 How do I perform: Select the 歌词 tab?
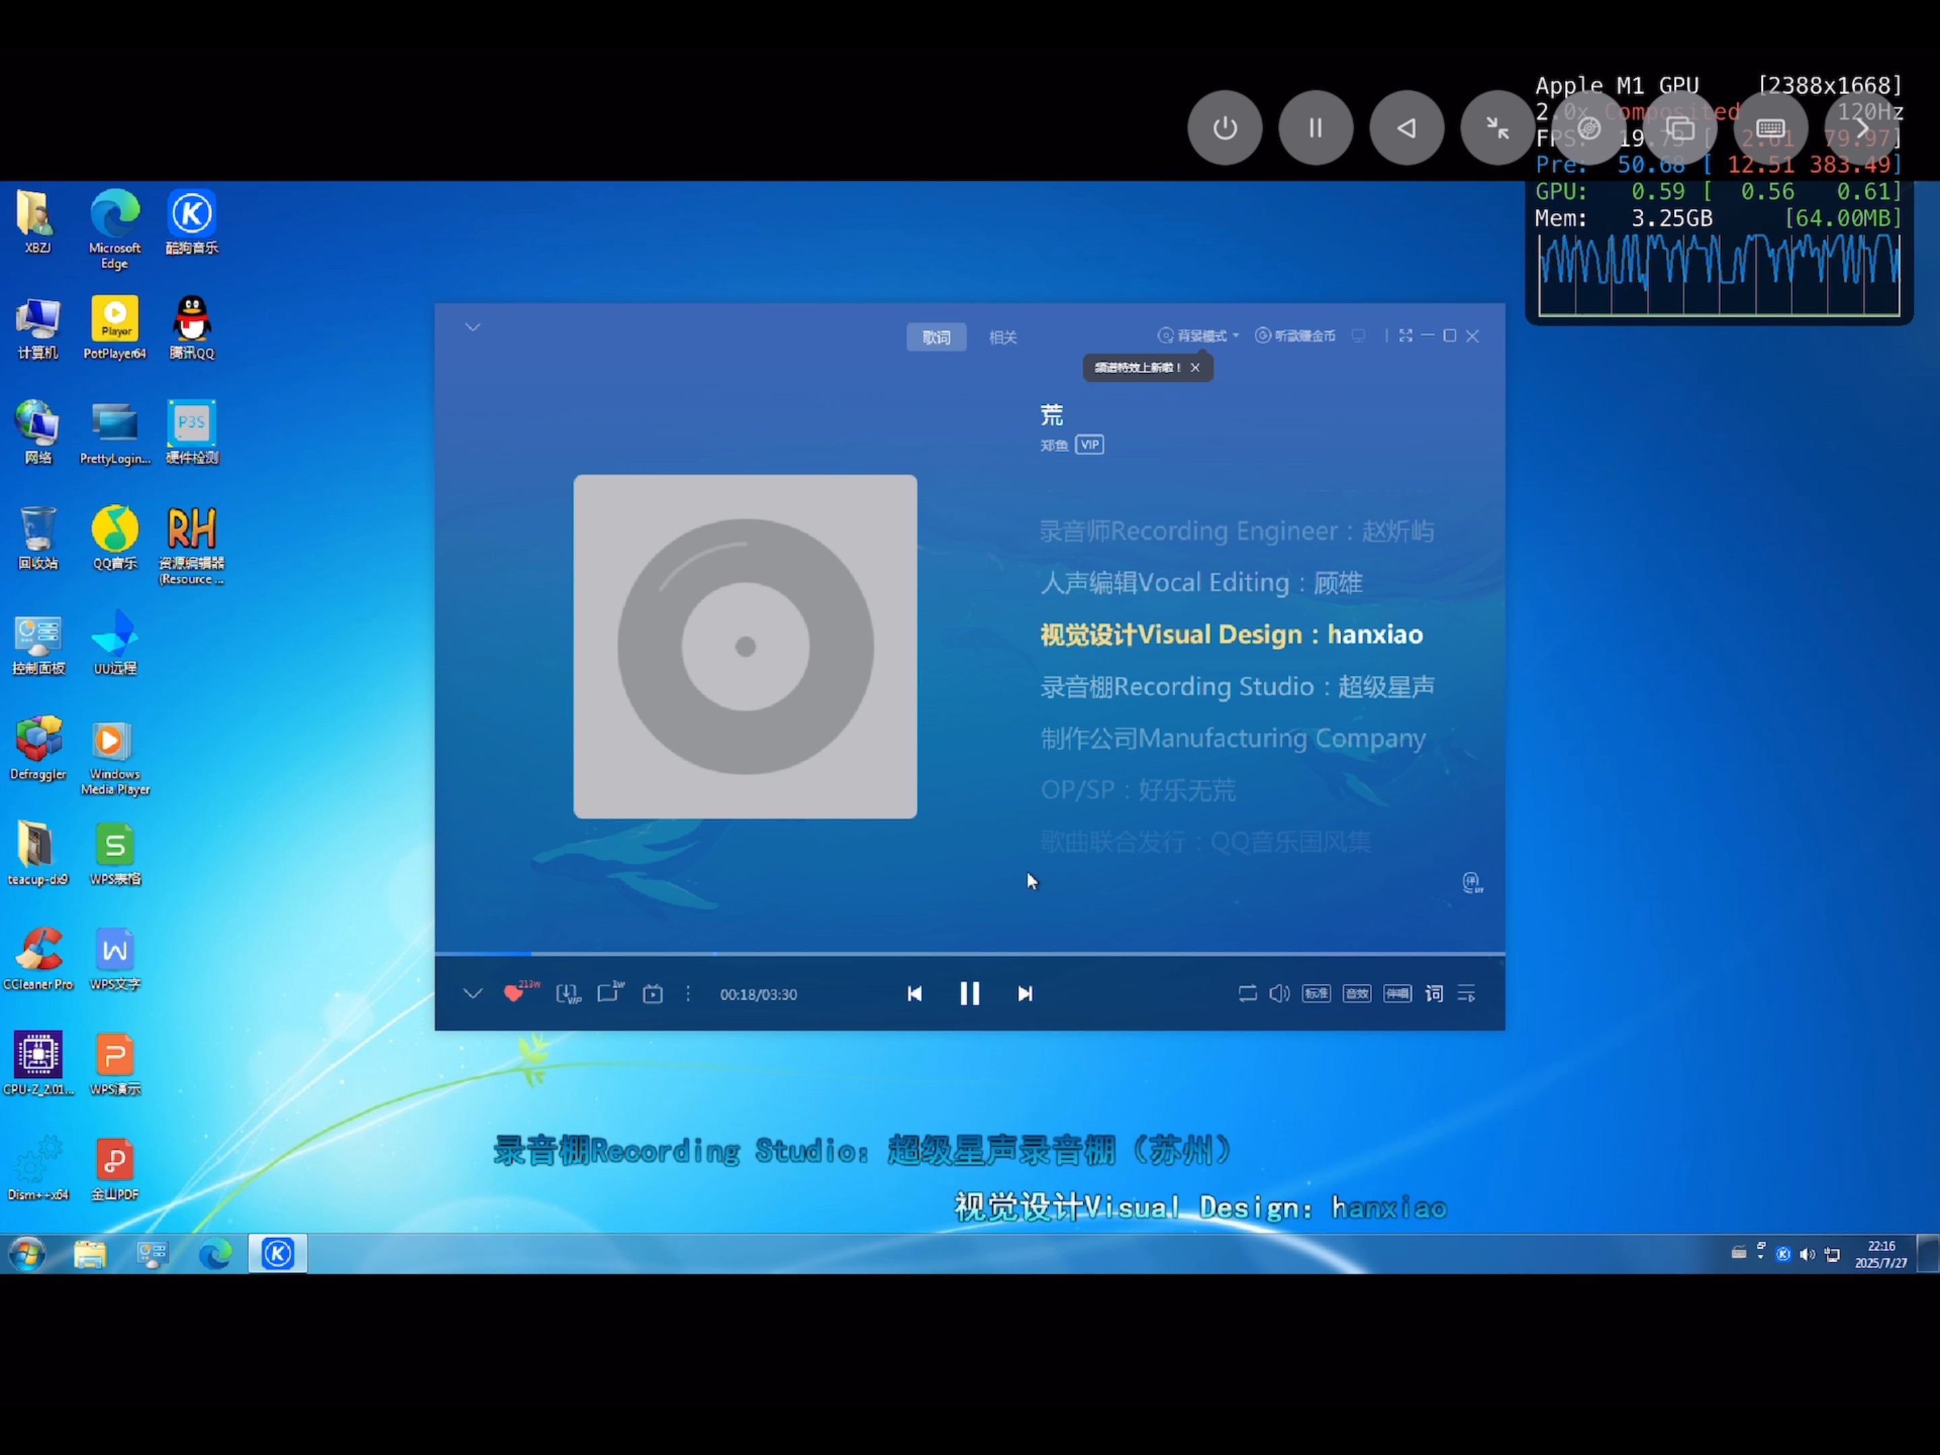(x=936, y=337)
